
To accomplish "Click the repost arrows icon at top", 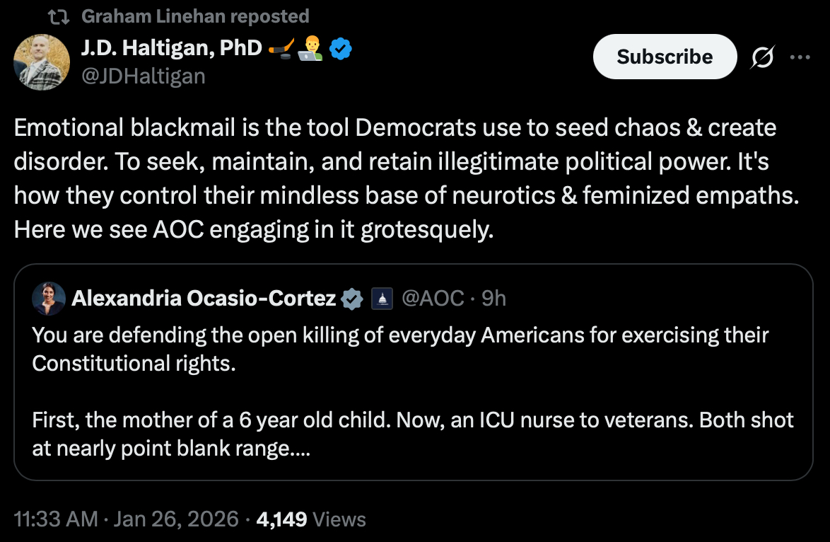I will click(62, 16).
